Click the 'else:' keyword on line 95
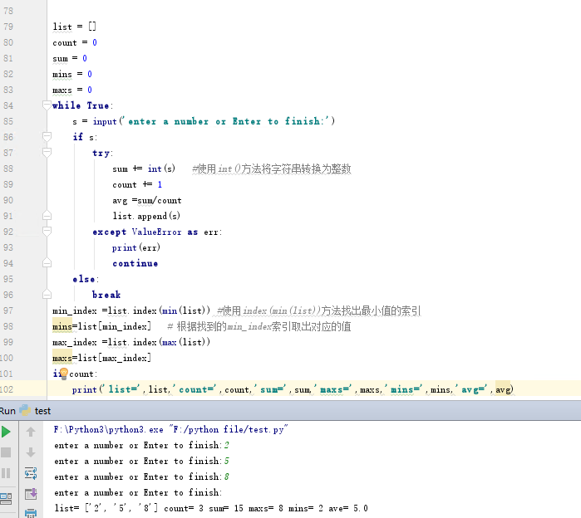581x518 pixels. (x=86, y=279)
